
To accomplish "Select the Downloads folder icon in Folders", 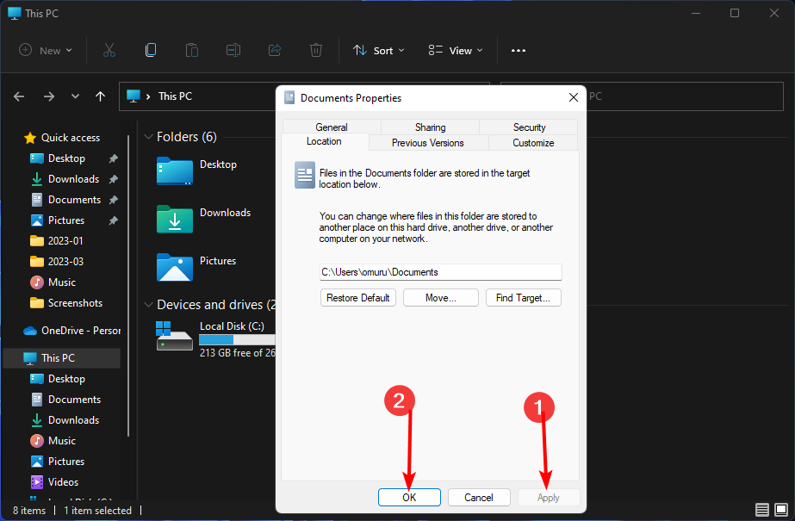I will 174,219.
